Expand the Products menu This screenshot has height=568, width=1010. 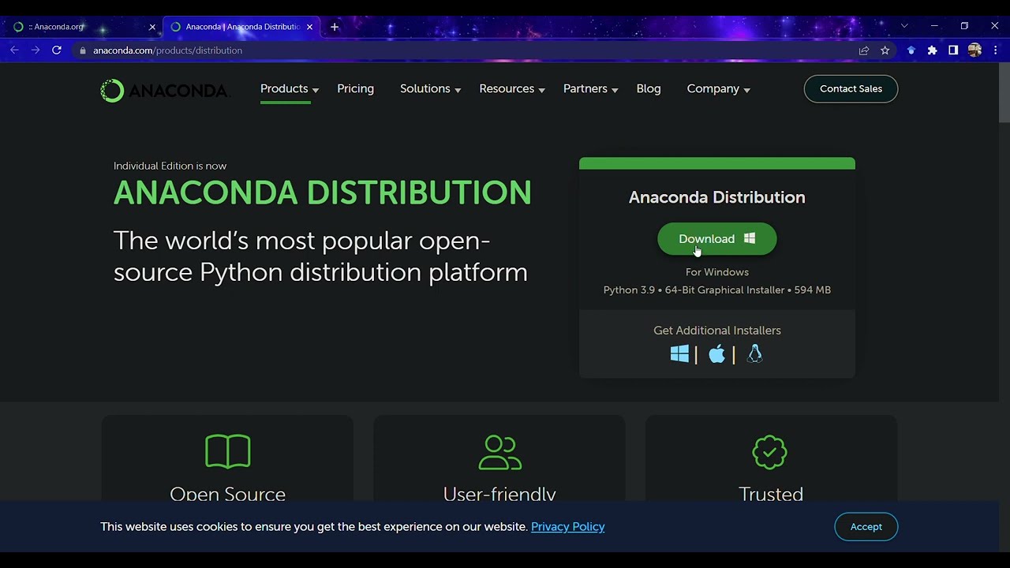coord(290,89)
